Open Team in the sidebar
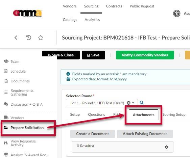The height and width of the screenshot is (158, 190). pos(15,61)
